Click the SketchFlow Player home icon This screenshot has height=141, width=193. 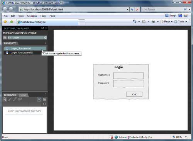tap(5, 37)
